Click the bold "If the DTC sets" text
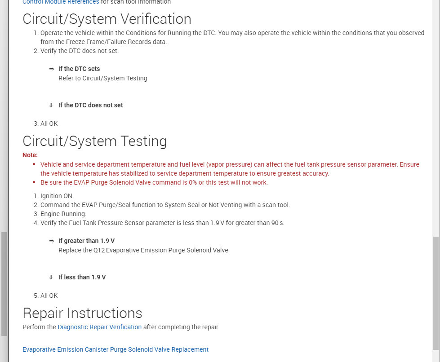440x362 pixels. 79,69
